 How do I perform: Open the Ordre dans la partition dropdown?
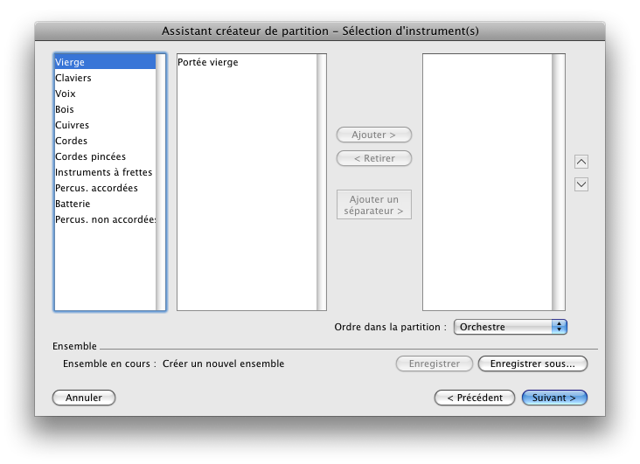pos(511,327)
